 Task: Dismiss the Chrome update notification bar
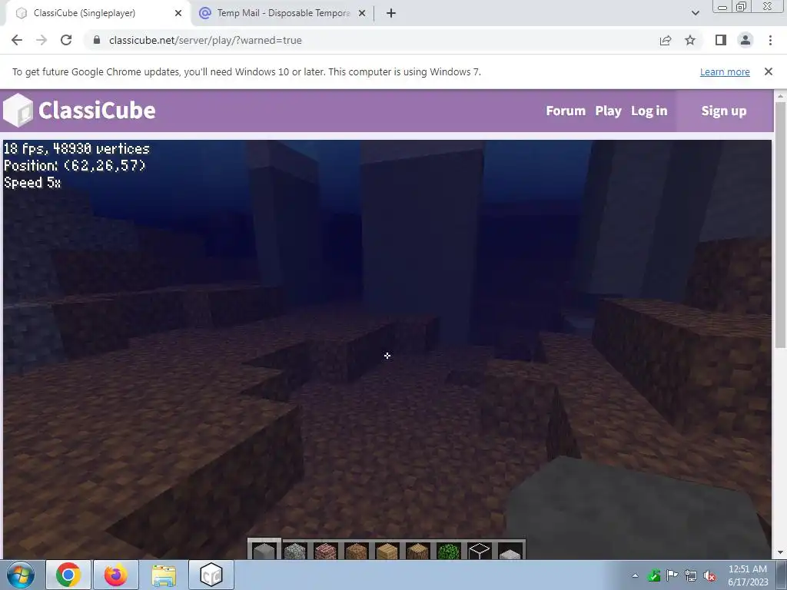point(769,71)
